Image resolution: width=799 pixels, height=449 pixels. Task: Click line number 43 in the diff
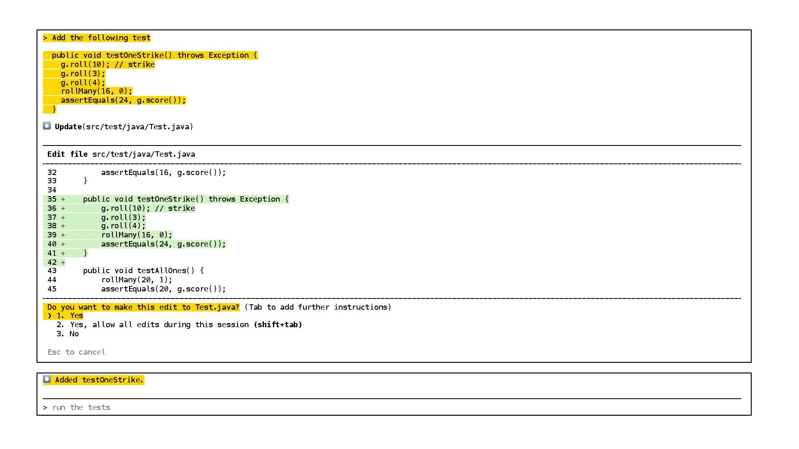tap(52, 271)
